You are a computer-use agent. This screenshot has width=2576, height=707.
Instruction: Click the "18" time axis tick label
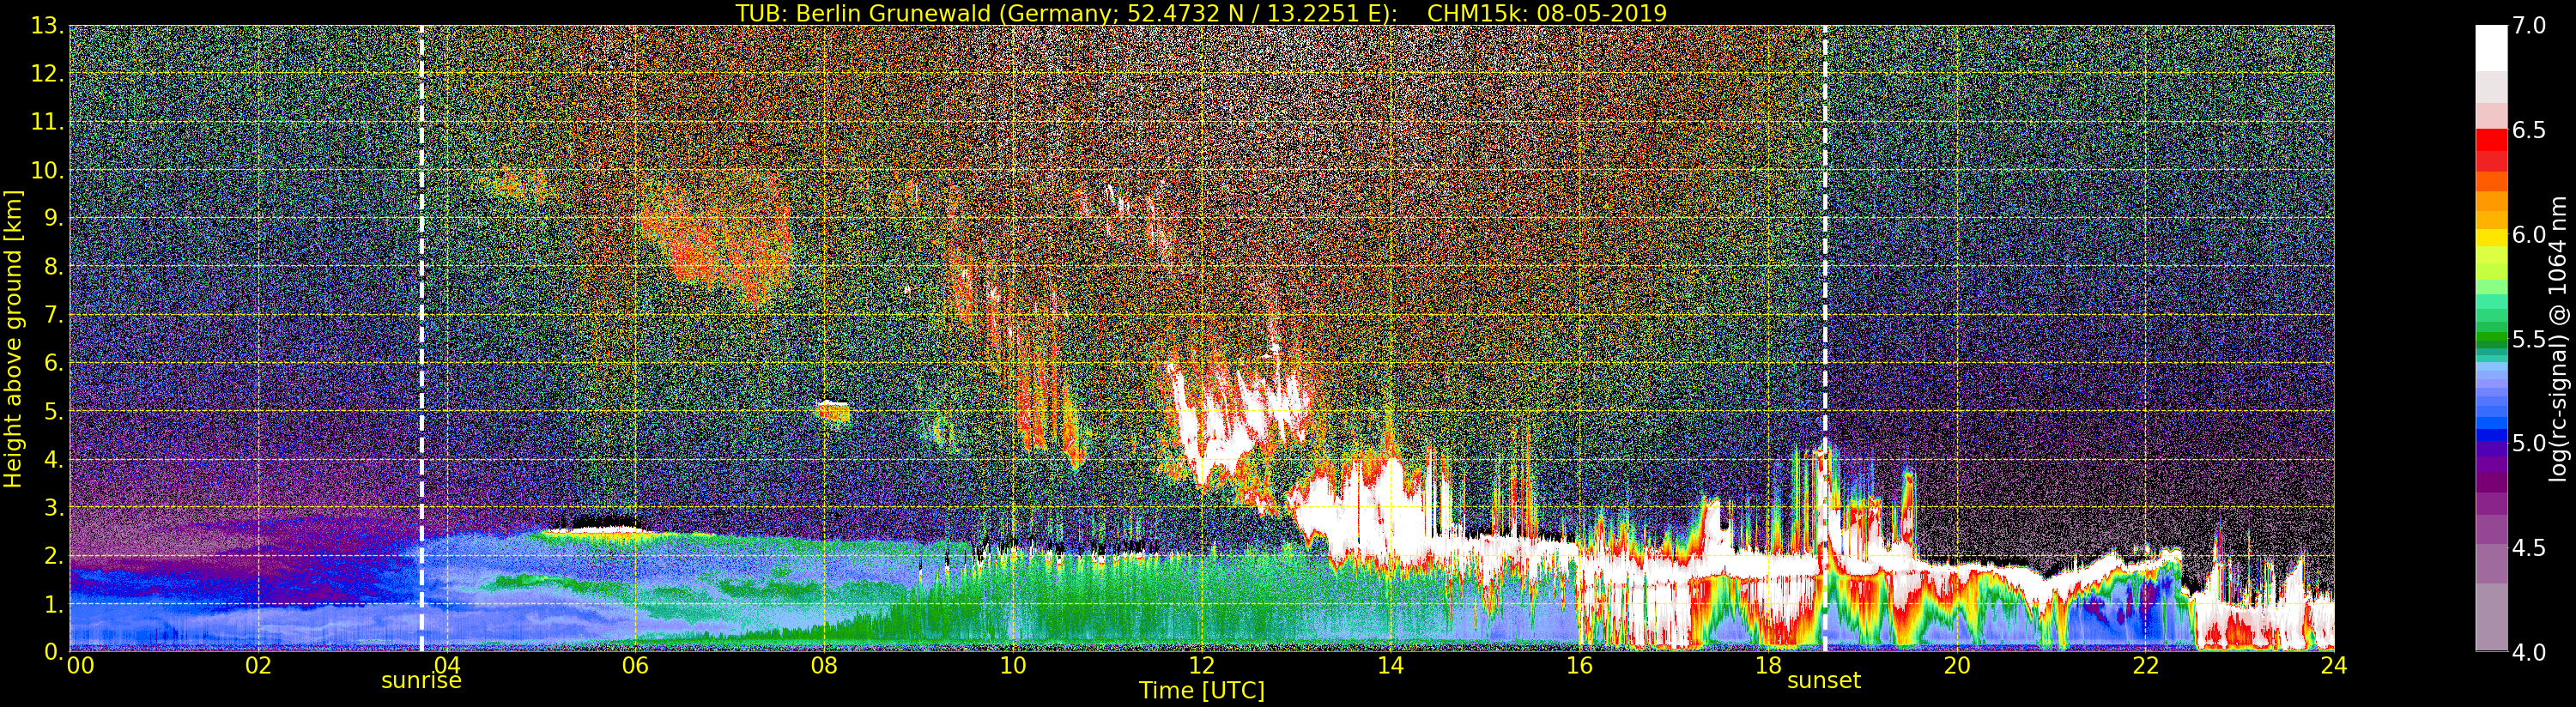pos(1768,665)
